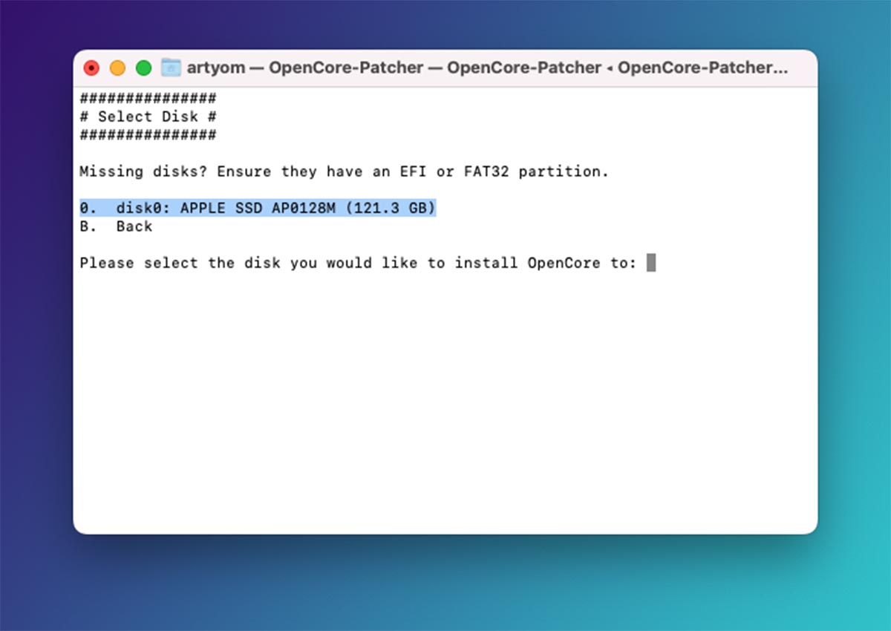Click the cursor block after the install prompt

[x=651, y=263]
